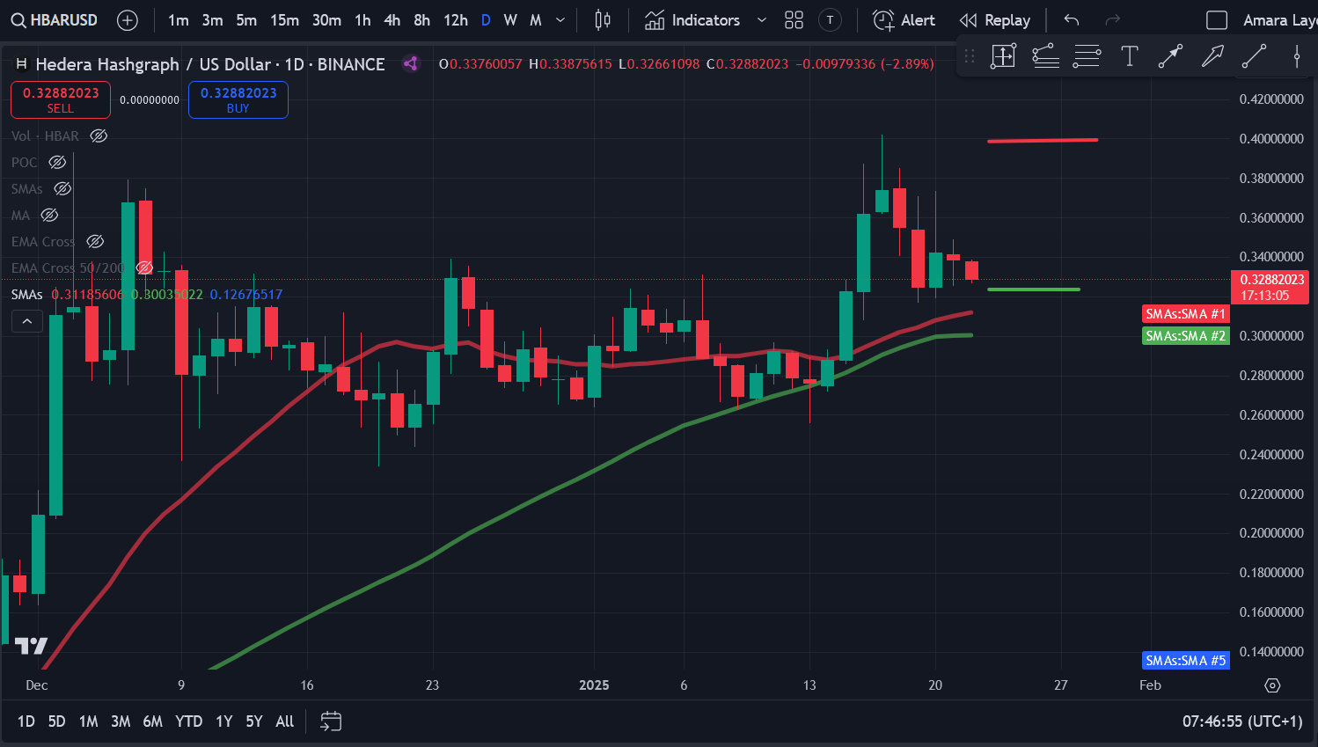Open the Amara layout name menu
The image size is (1318, 747).
[x=1280, y=20]
